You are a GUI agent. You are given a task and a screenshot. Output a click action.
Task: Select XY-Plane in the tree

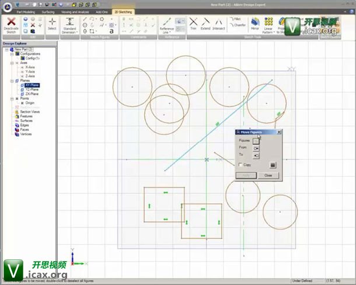(x=32, y=85)
